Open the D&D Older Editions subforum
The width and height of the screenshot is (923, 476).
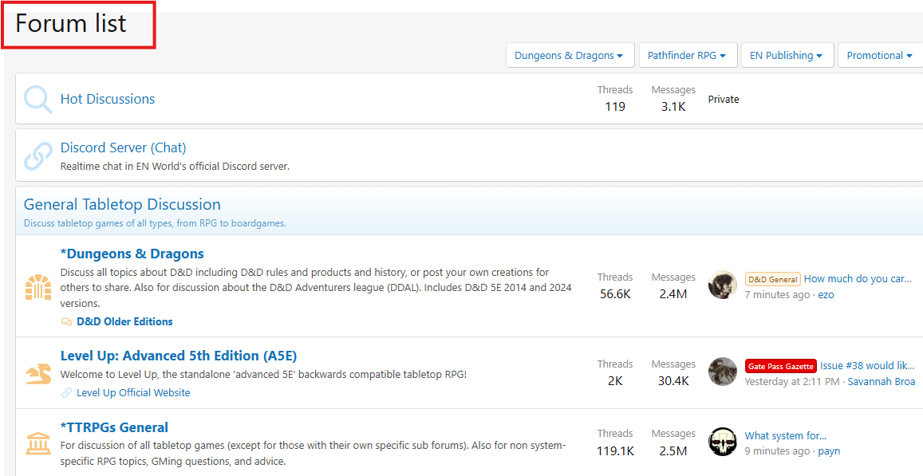(x=124, y=321)
